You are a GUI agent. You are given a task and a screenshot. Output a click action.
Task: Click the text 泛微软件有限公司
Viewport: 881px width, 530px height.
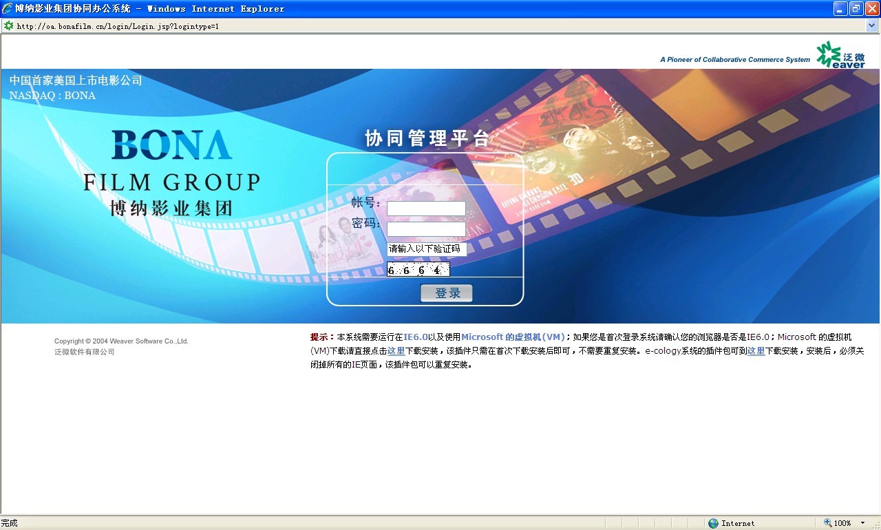pos(85,352)
